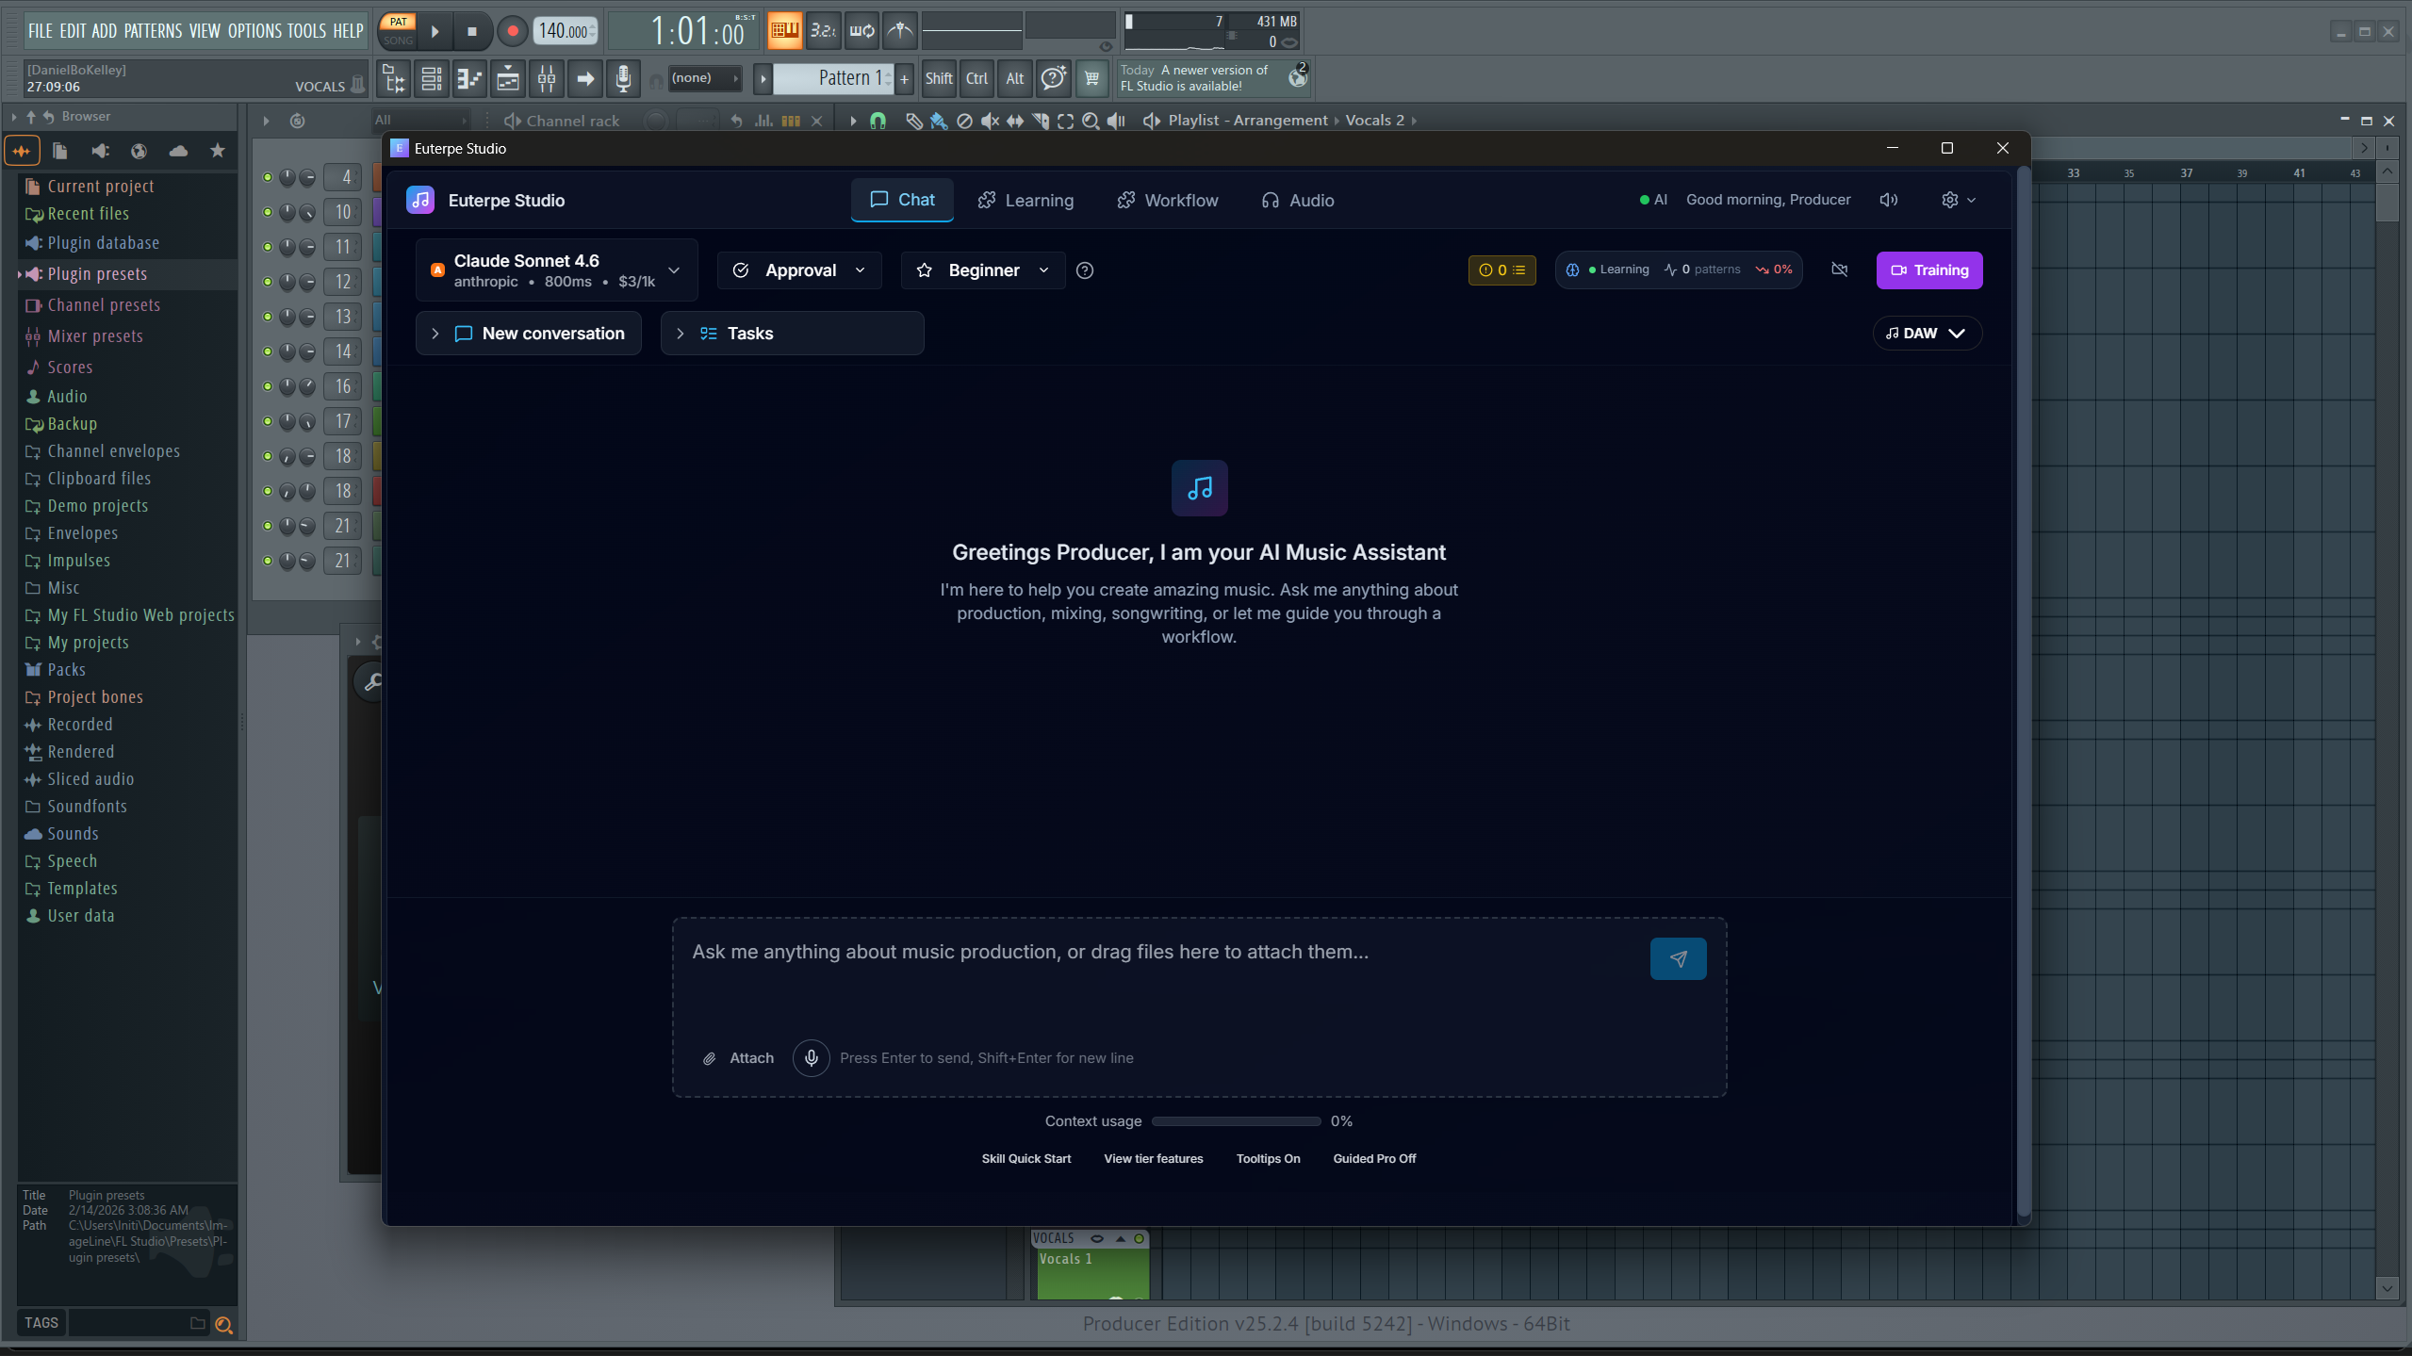Viewport: 2412px width, 1356px height.
Task: Toggle Tooltips On setting
Action: tap(1268, 1159)
